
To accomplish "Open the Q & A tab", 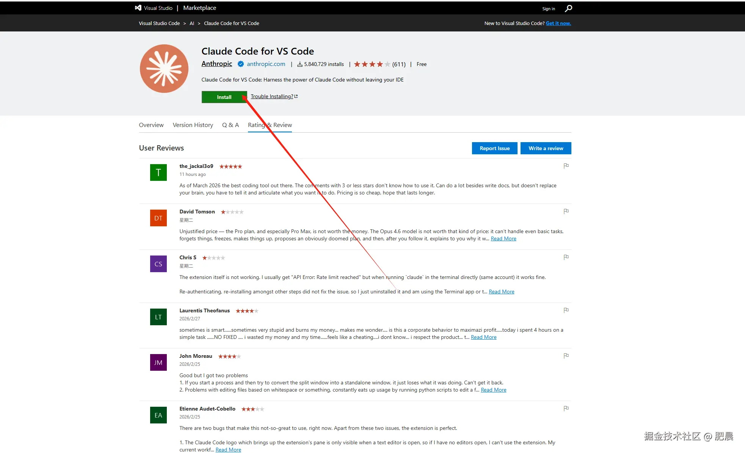I will [x=230, y=125].
